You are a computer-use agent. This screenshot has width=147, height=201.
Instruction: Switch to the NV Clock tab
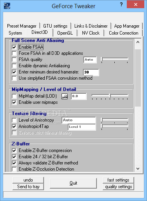coord(91,33)
